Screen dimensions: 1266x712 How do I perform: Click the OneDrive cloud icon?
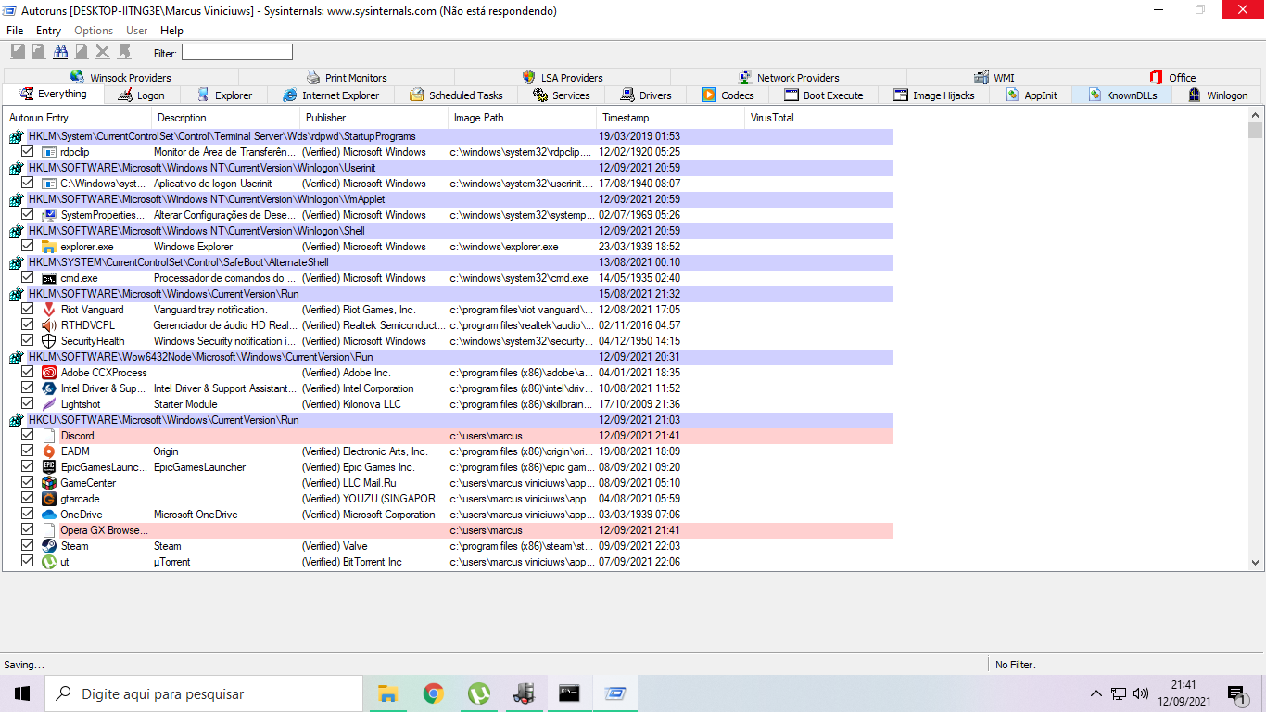[49, 515]
